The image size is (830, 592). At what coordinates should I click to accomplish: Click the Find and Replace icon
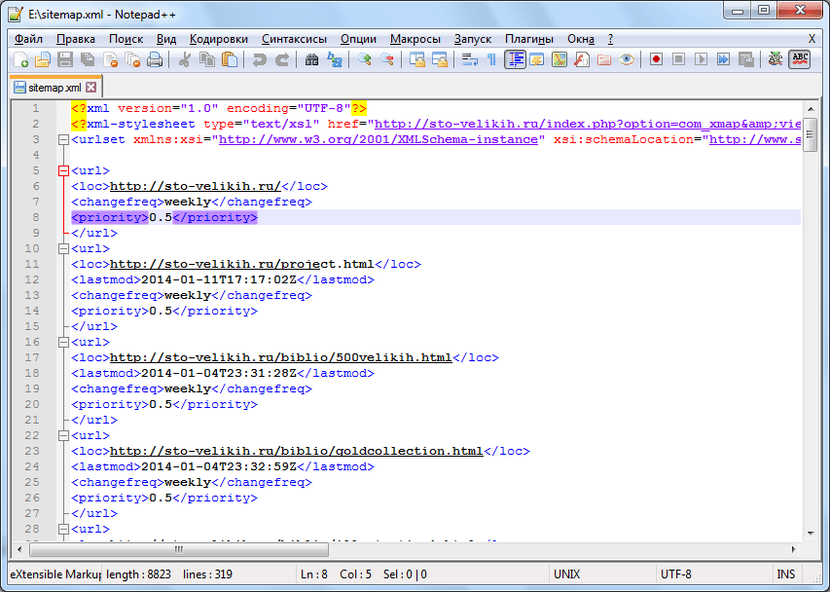point(335,60)
